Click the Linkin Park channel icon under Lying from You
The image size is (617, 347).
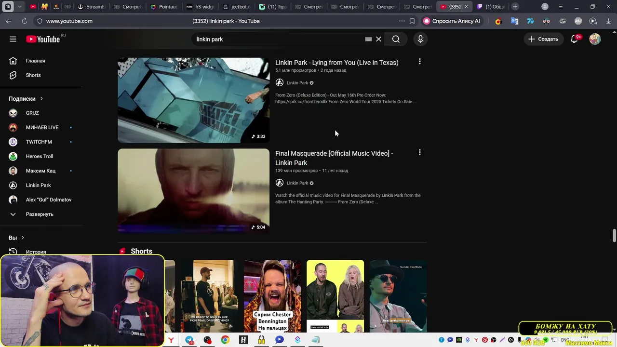[280, 83]
